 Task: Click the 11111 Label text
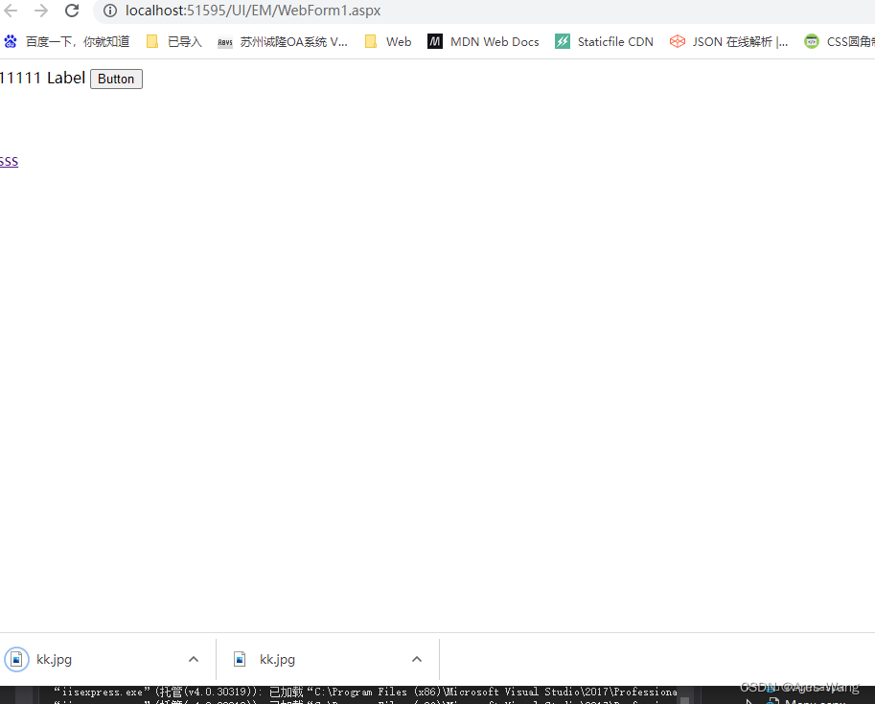pos(42,78)
